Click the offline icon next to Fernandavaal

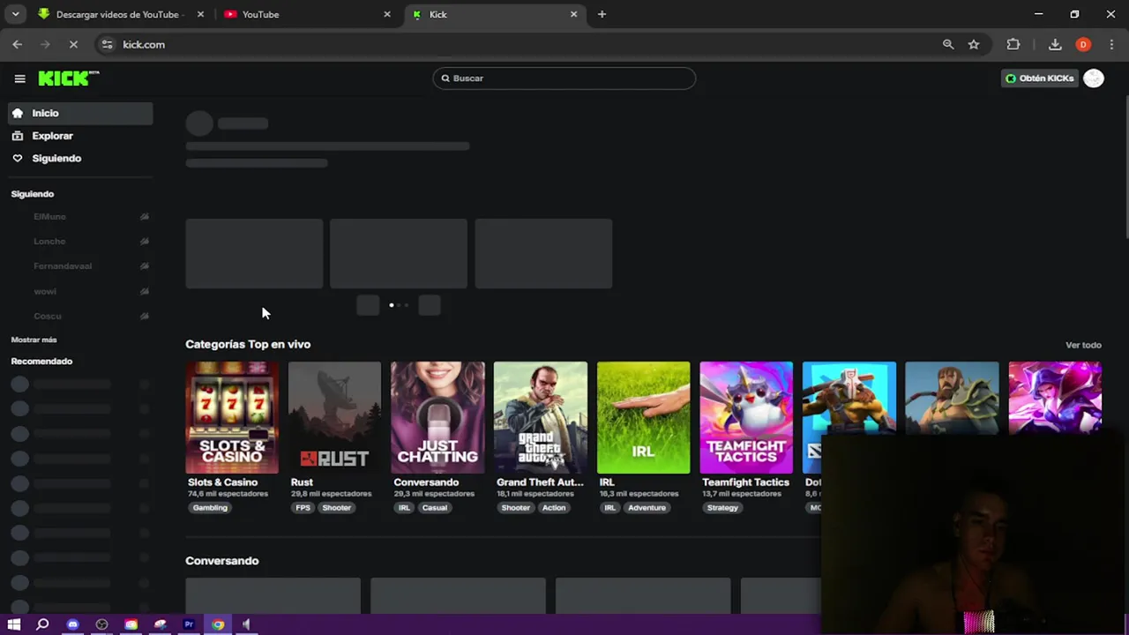pyautogui.click(x=144, y=265)
